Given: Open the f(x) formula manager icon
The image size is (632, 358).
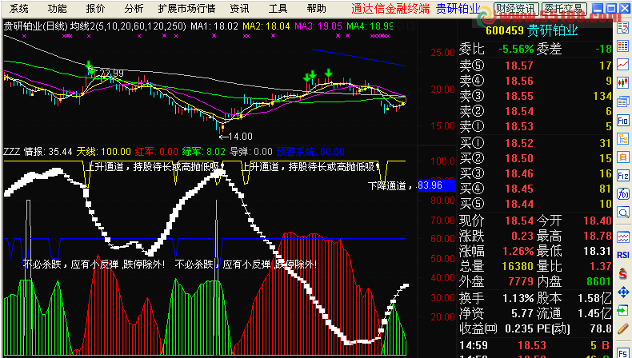Looking at the screenshot, I should pos(623,193).
